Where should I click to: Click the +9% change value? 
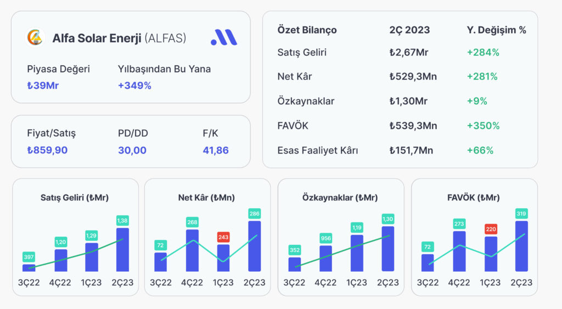coord(477,101)
